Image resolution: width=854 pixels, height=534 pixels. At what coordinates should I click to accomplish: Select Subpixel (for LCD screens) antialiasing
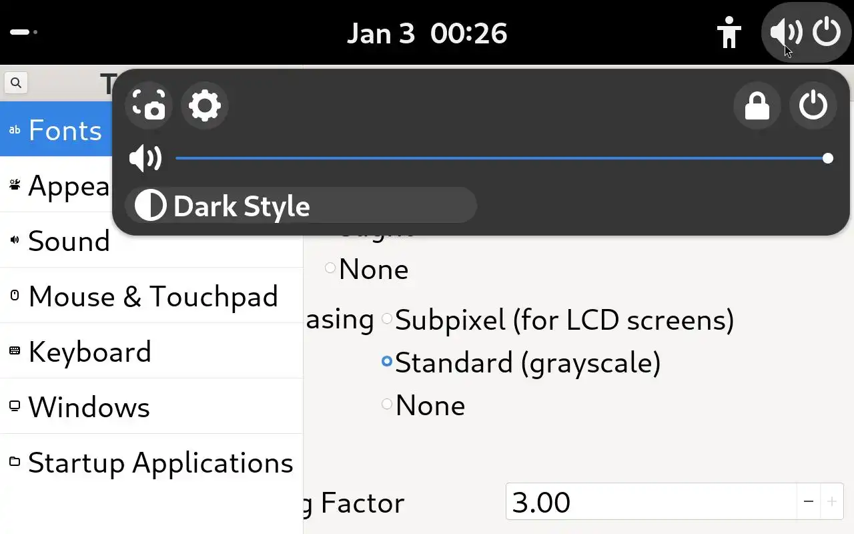387,319
